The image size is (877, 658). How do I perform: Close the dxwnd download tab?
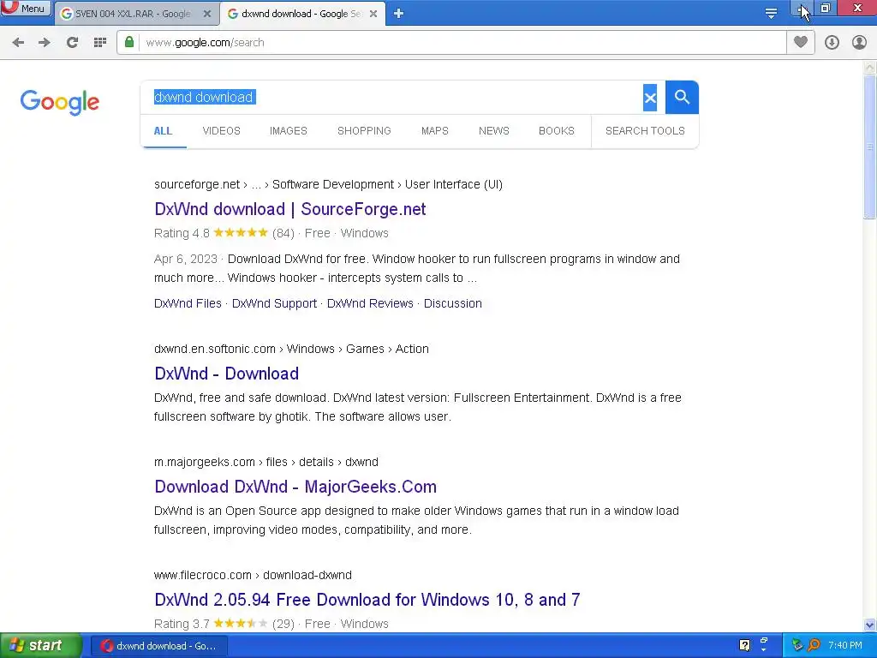coord(373,14)
